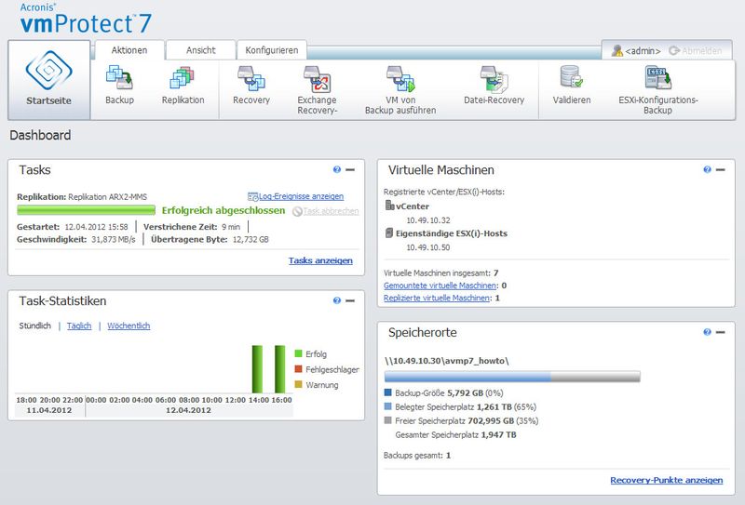
Task: Click the replication progress bar
Action: pyautogui.click(x=86, y=210)
